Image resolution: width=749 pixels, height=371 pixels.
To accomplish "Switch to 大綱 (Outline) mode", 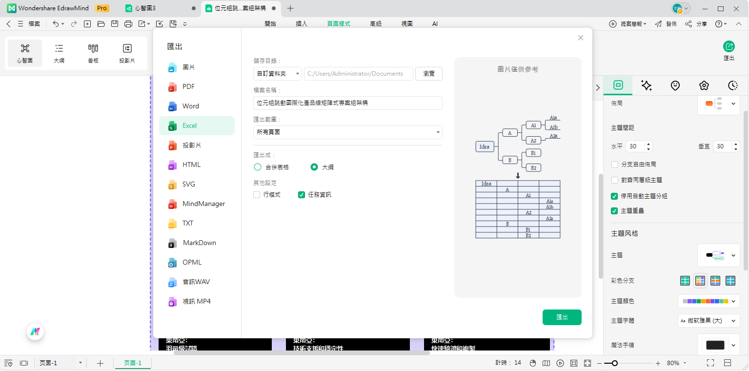I will point(59,53).
